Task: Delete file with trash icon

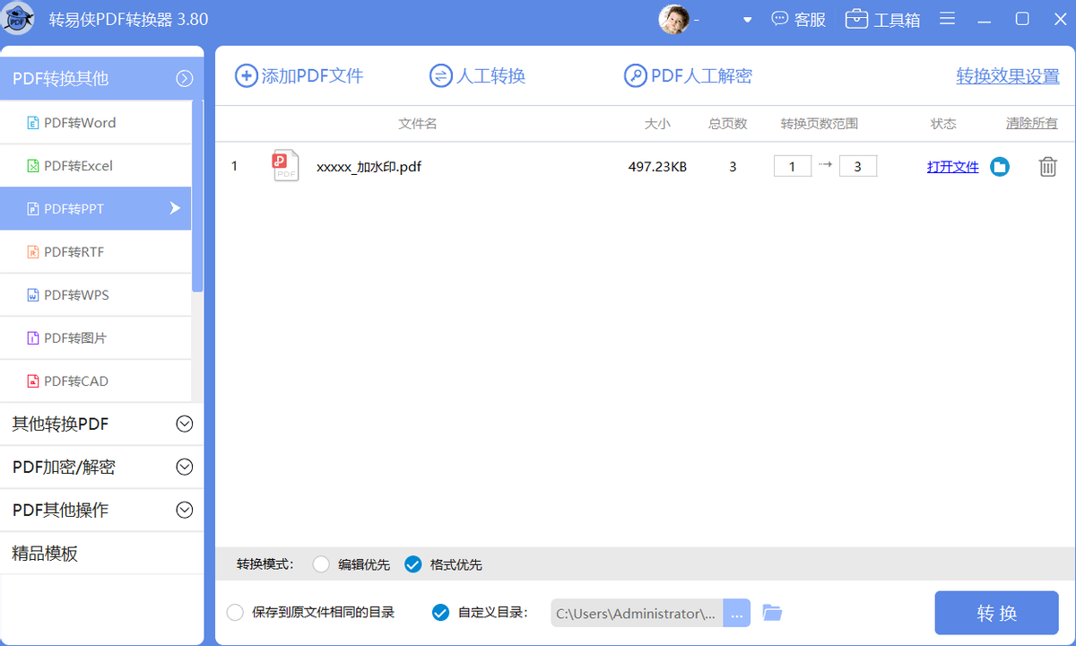Action: coord(1047,167)
